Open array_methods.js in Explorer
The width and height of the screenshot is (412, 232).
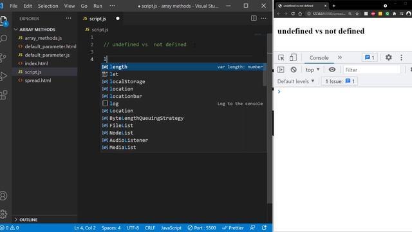click(43, 38)
